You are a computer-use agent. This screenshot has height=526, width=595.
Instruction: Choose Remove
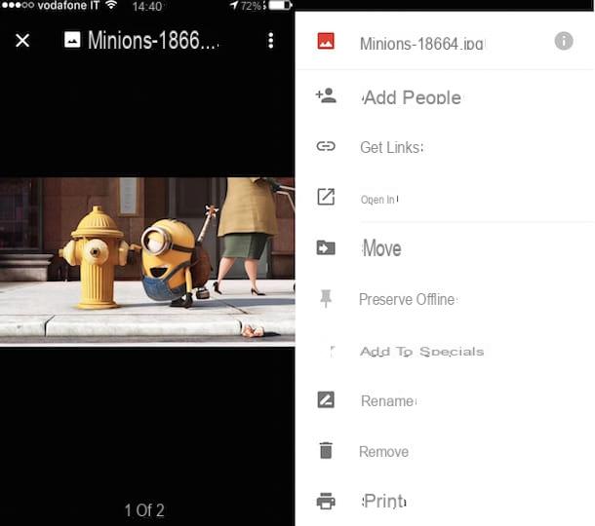(x=383, y=452)
